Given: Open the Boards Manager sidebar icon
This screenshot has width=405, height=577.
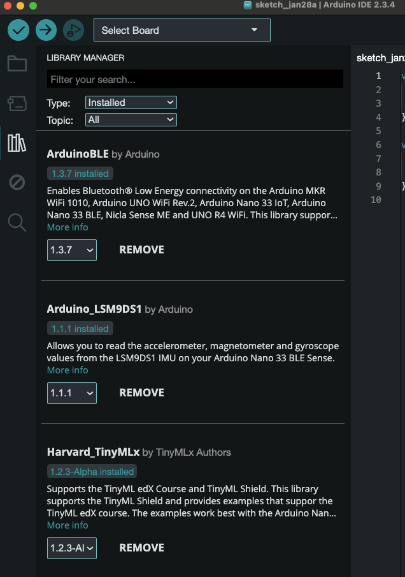Looking at the screenshot, I should [x=17, y=103].
